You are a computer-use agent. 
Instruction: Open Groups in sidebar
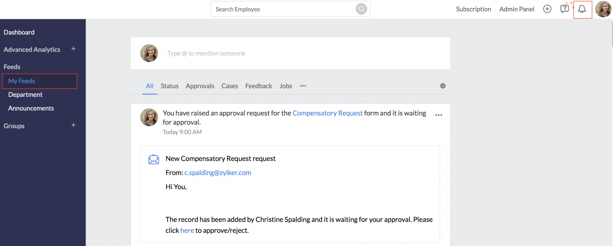tap(14, 126)
